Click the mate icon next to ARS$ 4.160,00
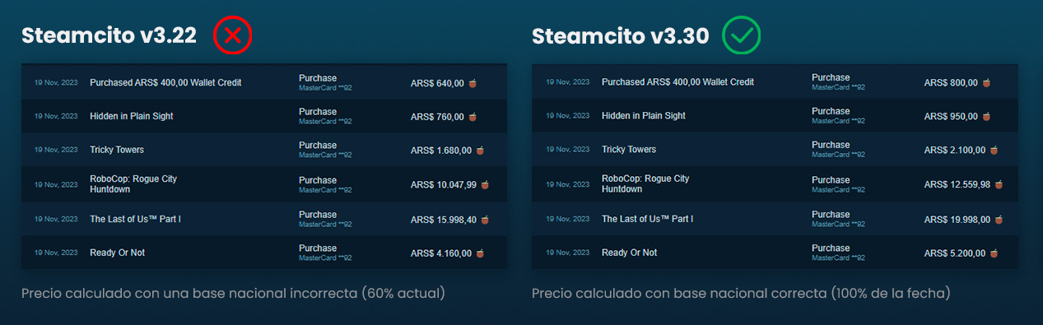This screenshot has width=1043, height=325. [480, 253]
